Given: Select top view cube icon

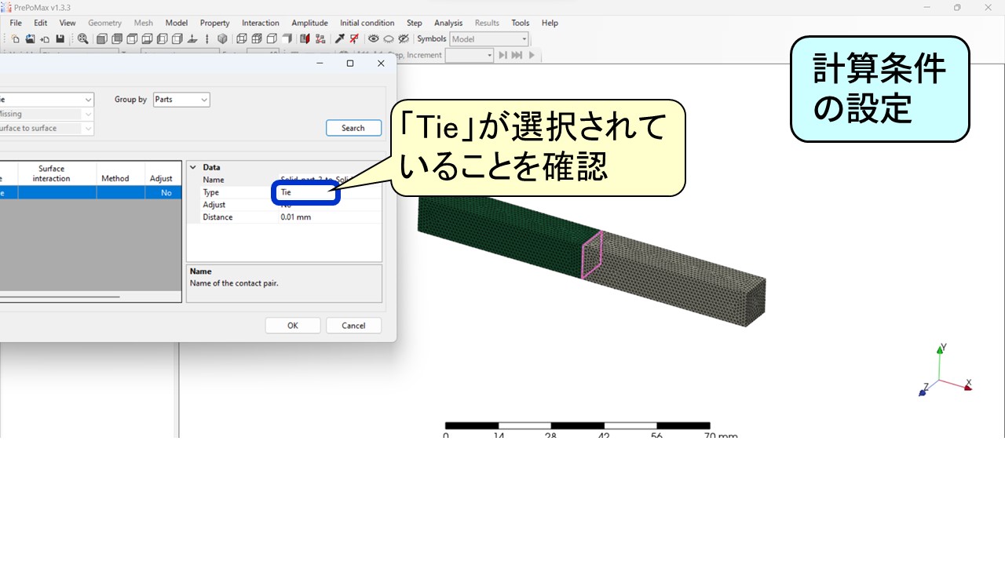Looking at the screenshot, I should pos(132,38).
